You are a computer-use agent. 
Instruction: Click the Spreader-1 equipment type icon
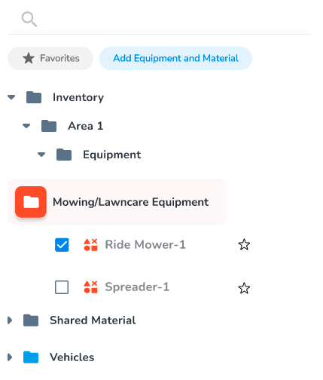(90, 287)
